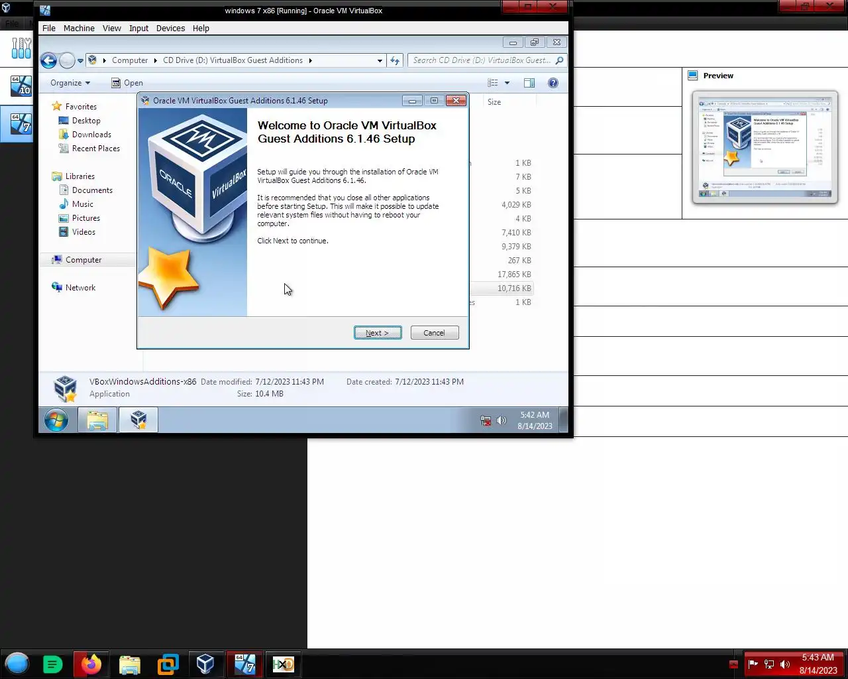Open HxD editor from host taskbar

pos(283,664)
